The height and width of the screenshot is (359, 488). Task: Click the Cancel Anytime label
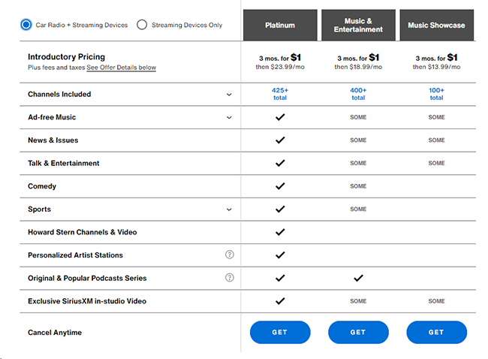point(55,333)
